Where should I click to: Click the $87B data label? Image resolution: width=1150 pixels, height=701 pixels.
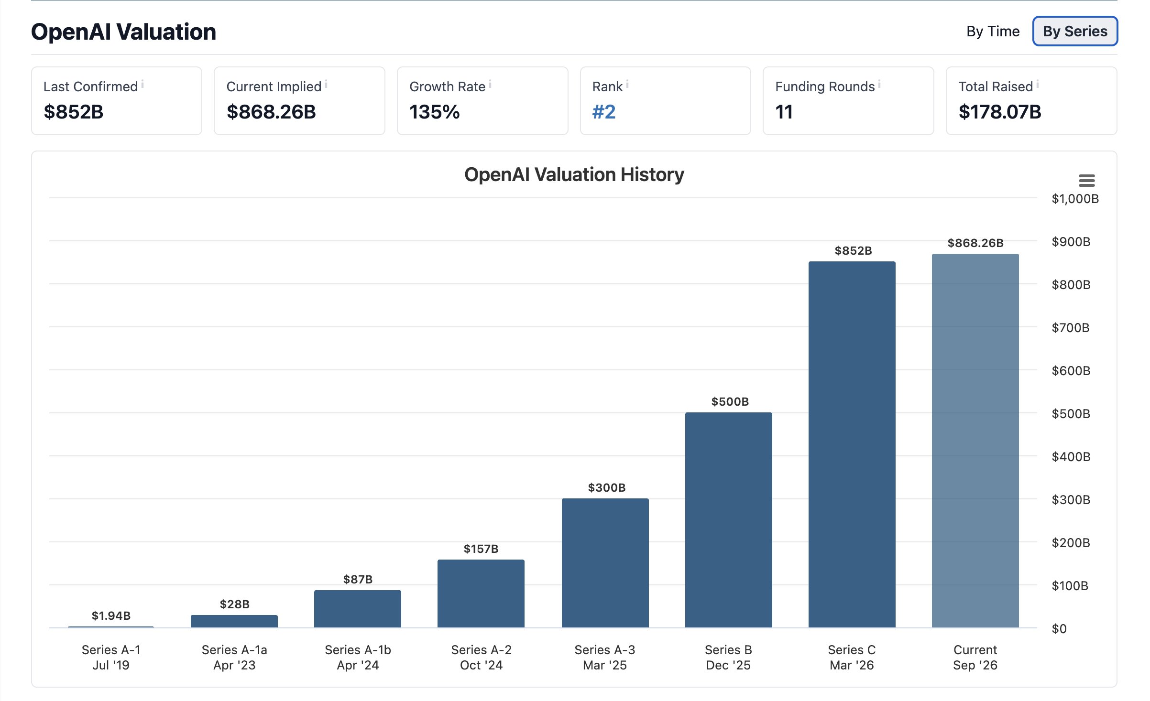point(358,579)
